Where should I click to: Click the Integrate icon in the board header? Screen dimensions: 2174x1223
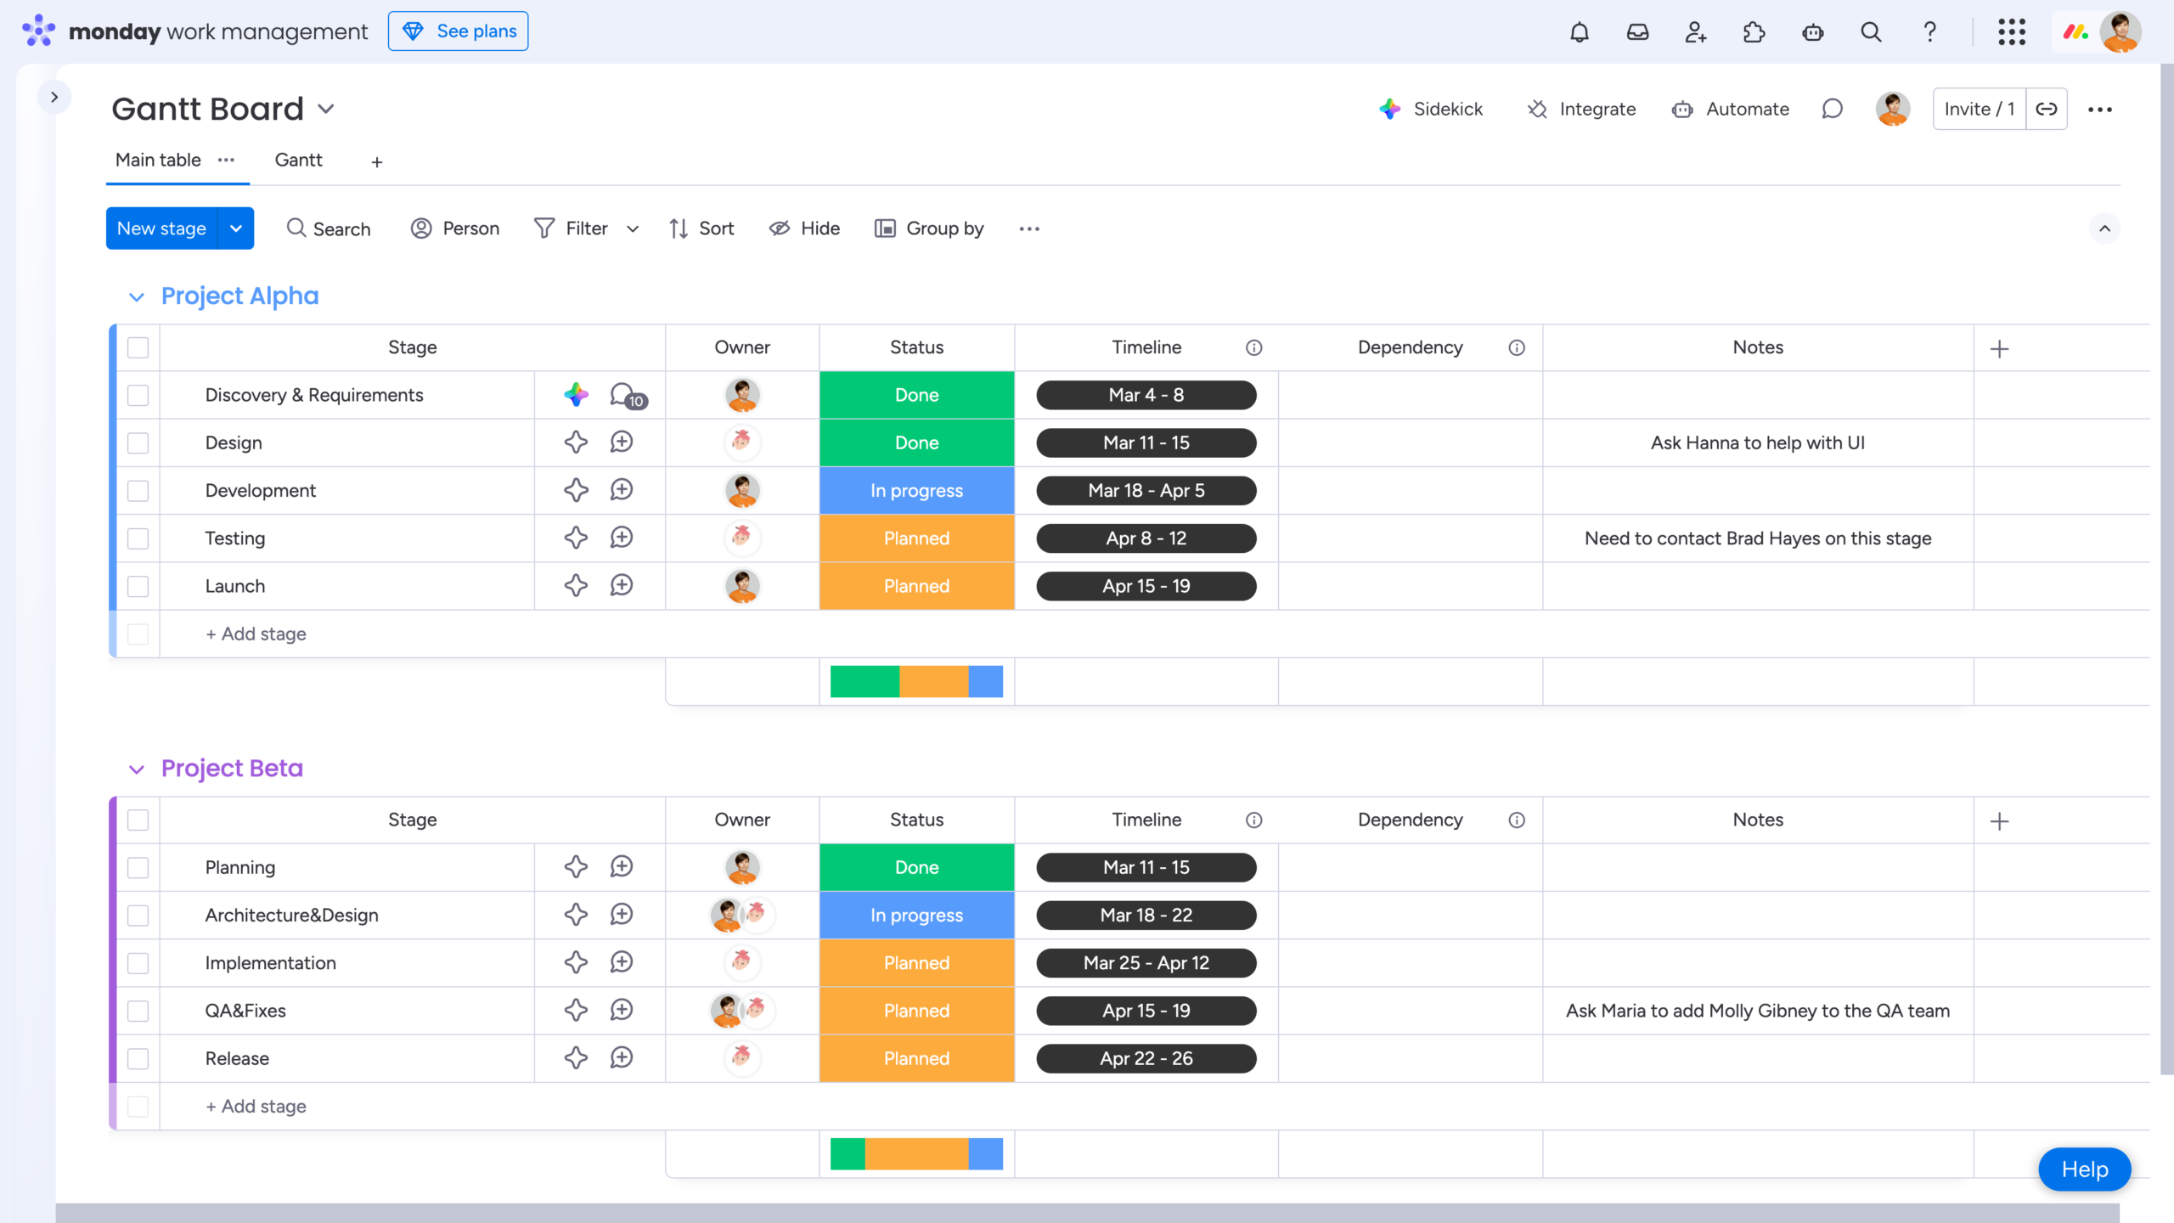[1537, 109]
